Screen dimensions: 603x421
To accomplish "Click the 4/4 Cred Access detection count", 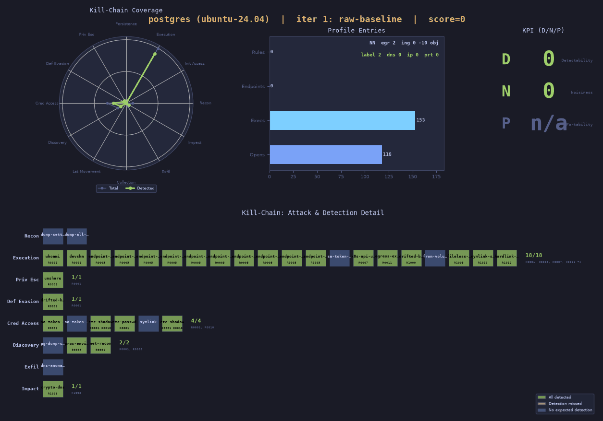I will coord(196,321).
